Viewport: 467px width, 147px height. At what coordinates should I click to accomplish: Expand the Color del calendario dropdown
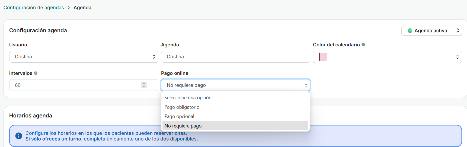click(x=387, y=57)
